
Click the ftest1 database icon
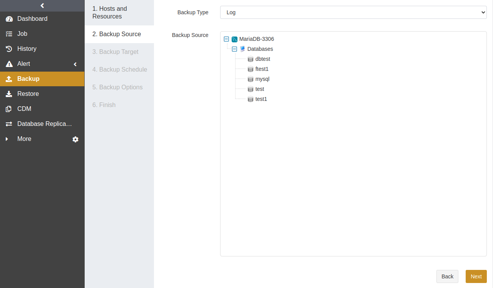point(251,69)
